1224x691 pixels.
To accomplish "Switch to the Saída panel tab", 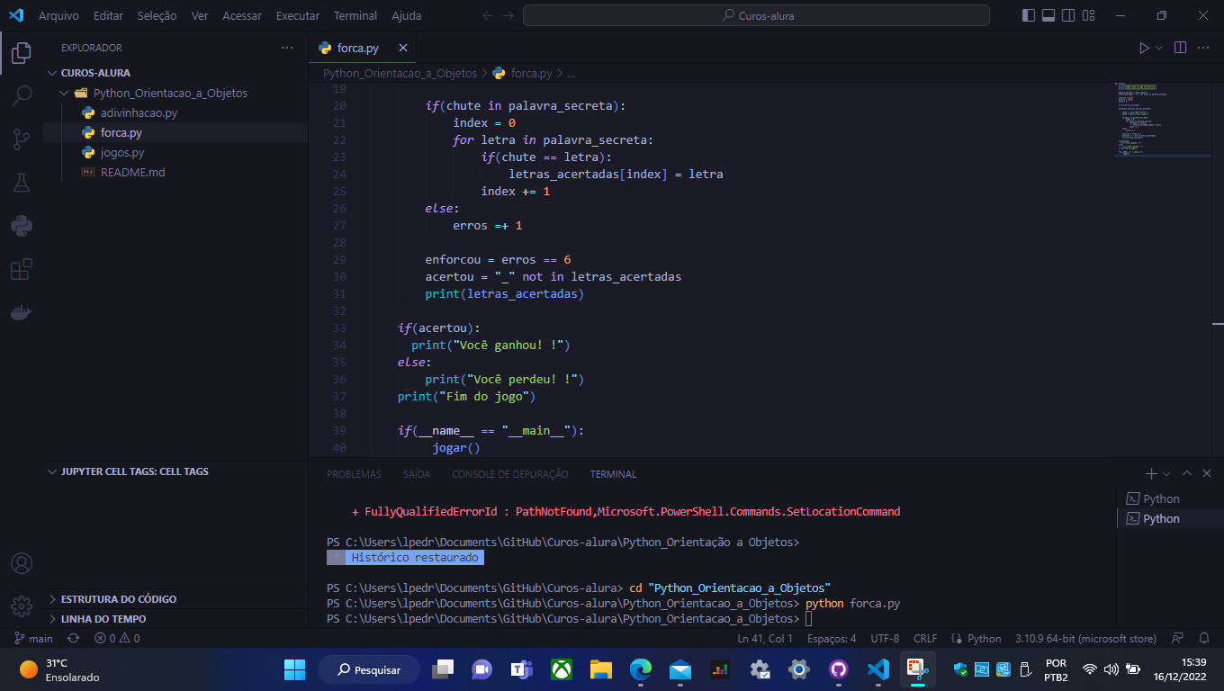I will [417, 474].
